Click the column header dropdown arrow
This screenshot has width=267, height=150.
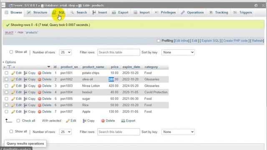(x=49, y=67)
